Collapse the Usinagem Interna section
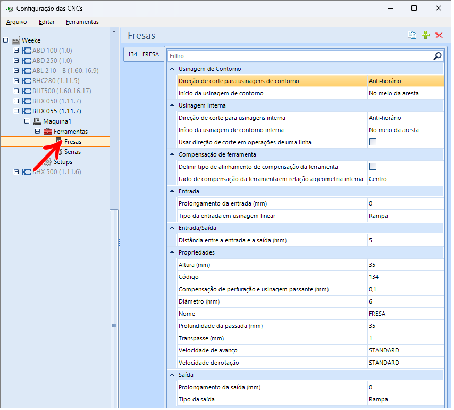This screenshot has width=454, height=410. click(172, 105)
